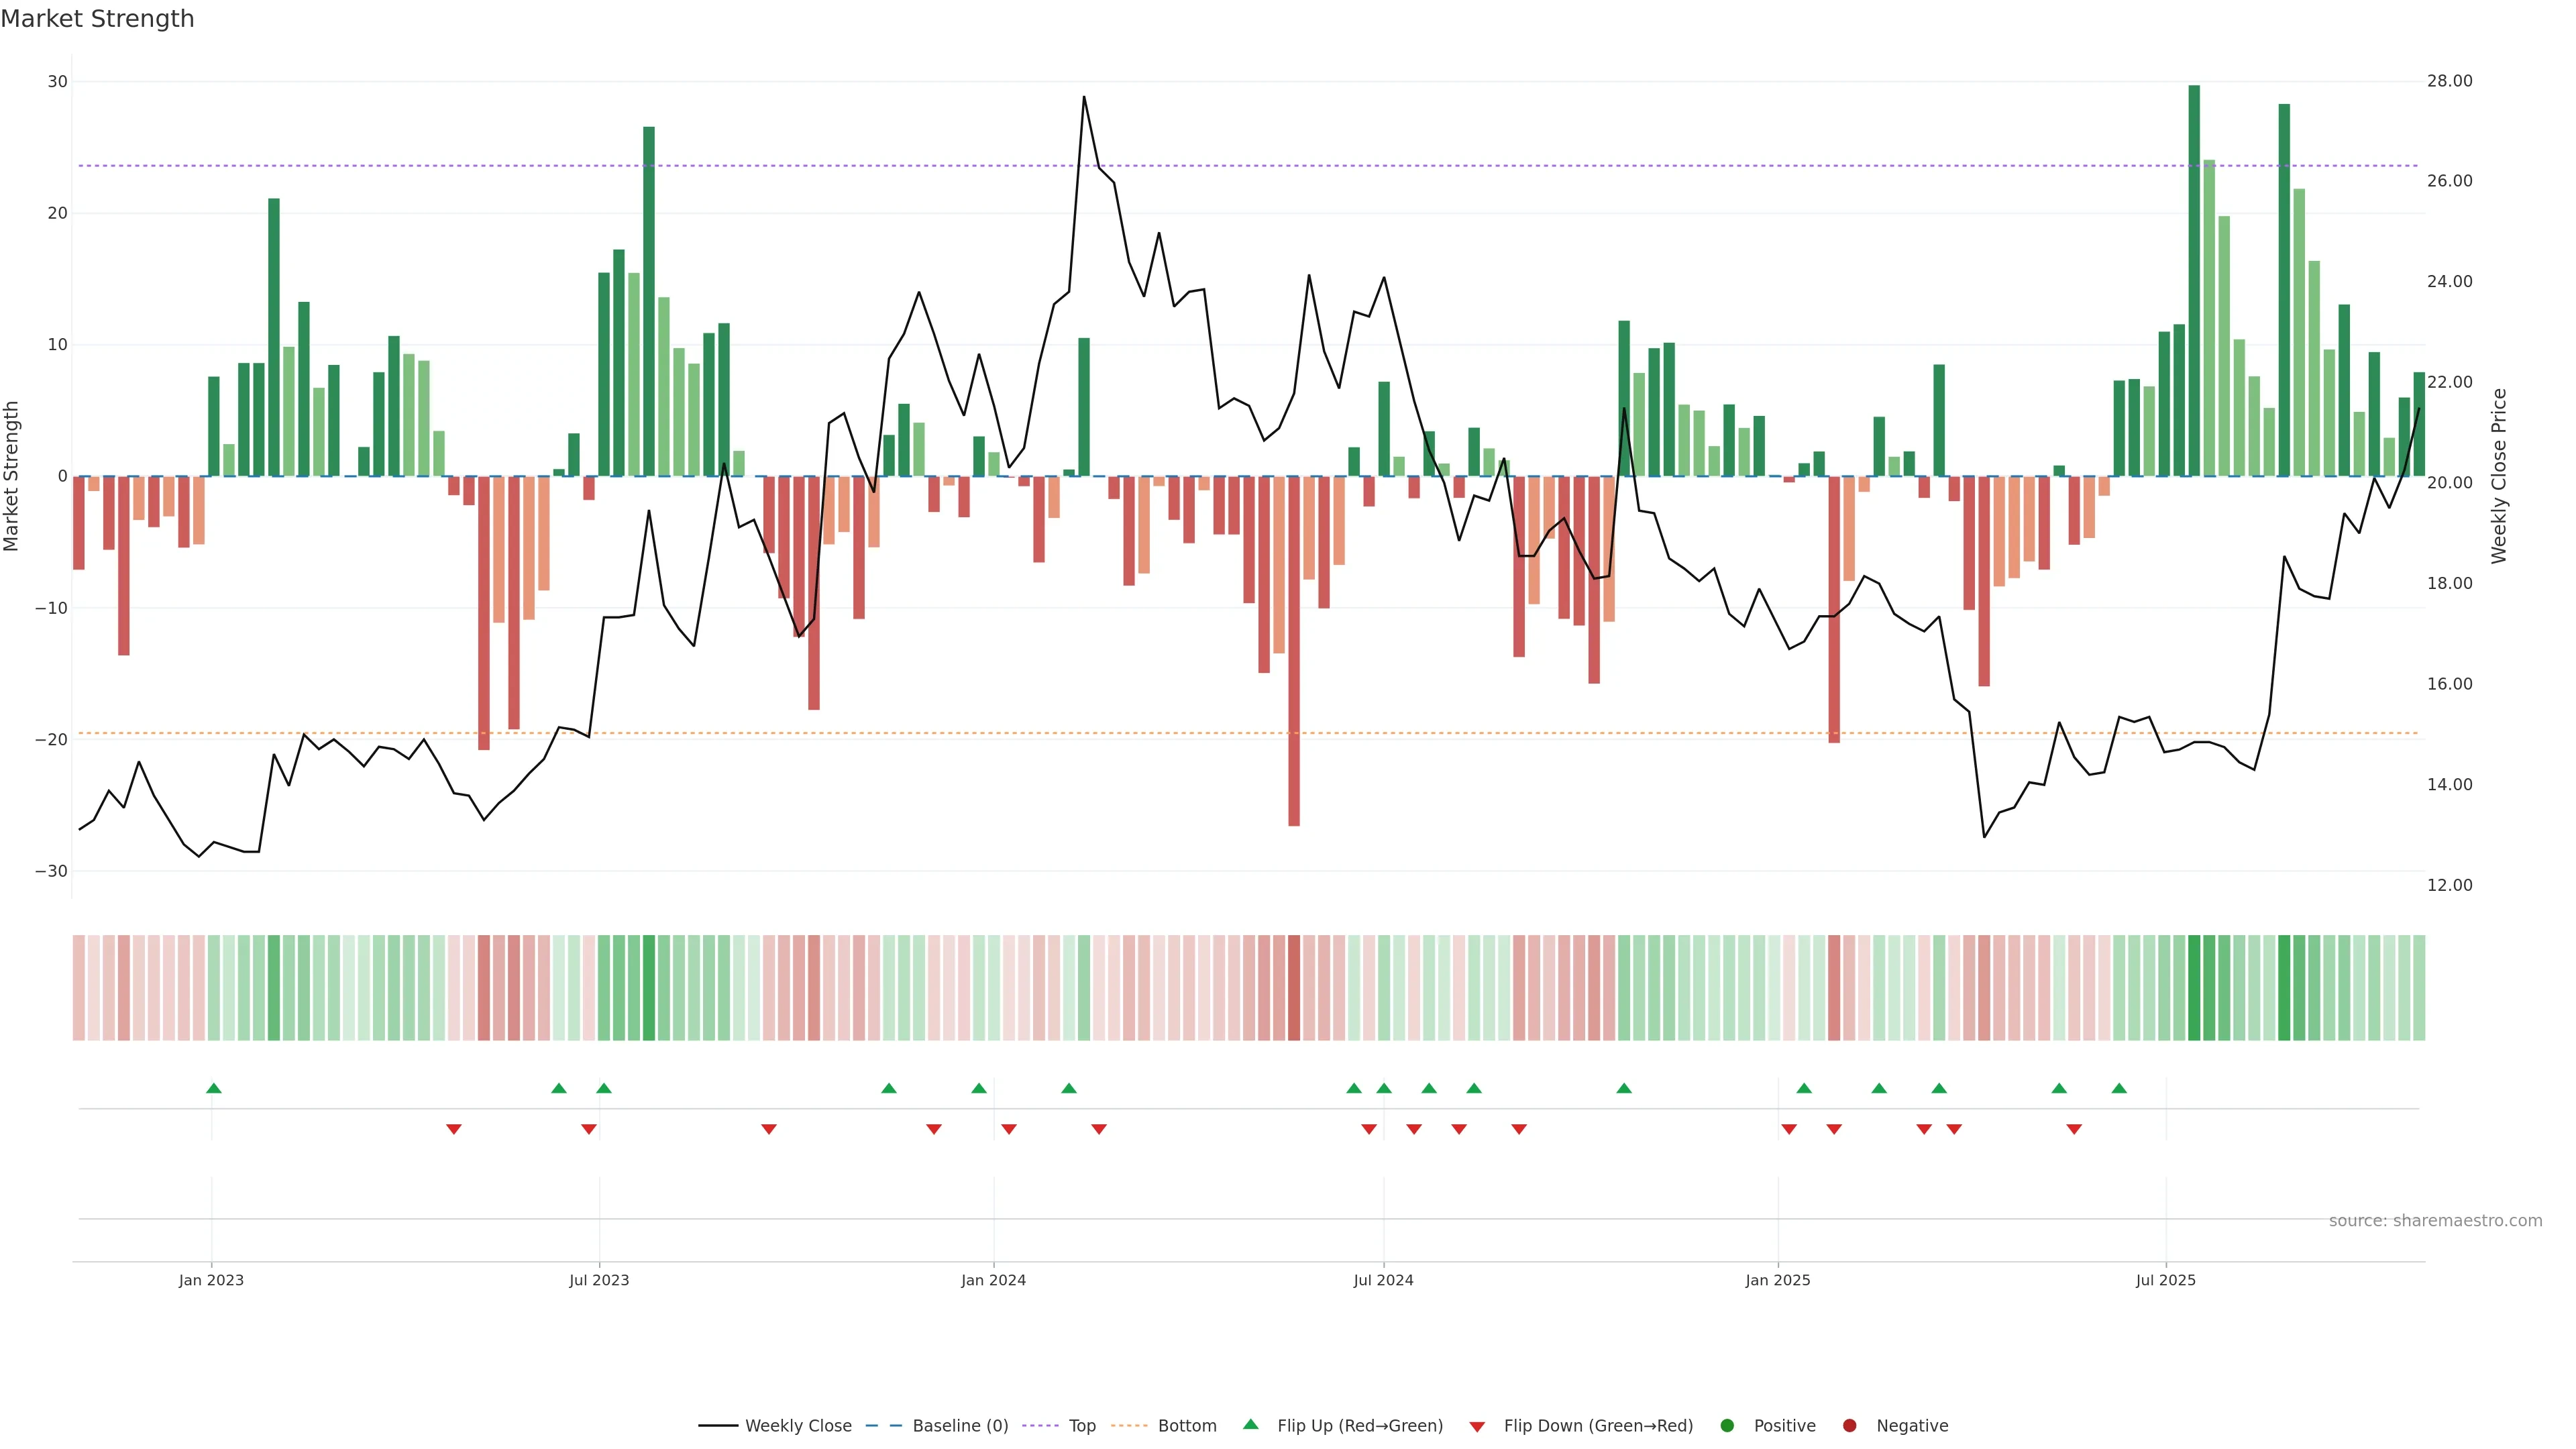The width and height of the screenshot is (2576, 1449).
Task: Click first red flip-down triangle marker
Action: point(454,1129)
